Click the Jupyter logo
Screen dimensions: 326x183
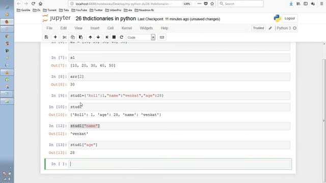(x=57, y=18)
